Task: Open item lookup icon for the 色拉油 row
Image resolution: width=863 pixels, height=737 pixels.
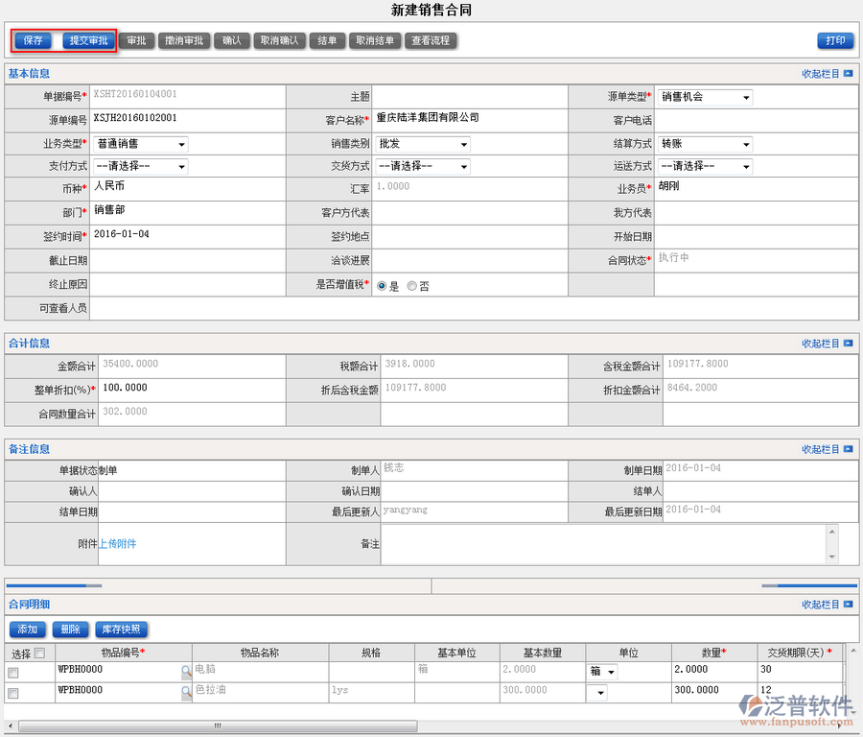Action: (x=186, y=693)
